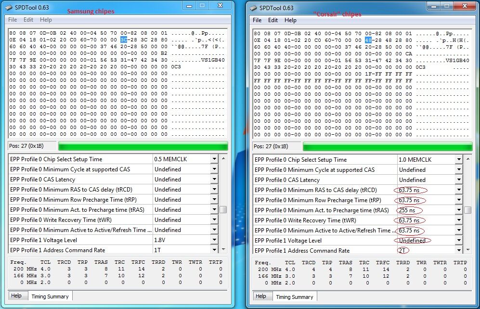
Task: Click Undefined voltage level value in right window
Action: coord(412,241)
